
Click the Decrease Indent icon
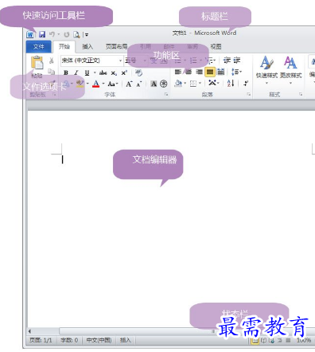[227, 61]
